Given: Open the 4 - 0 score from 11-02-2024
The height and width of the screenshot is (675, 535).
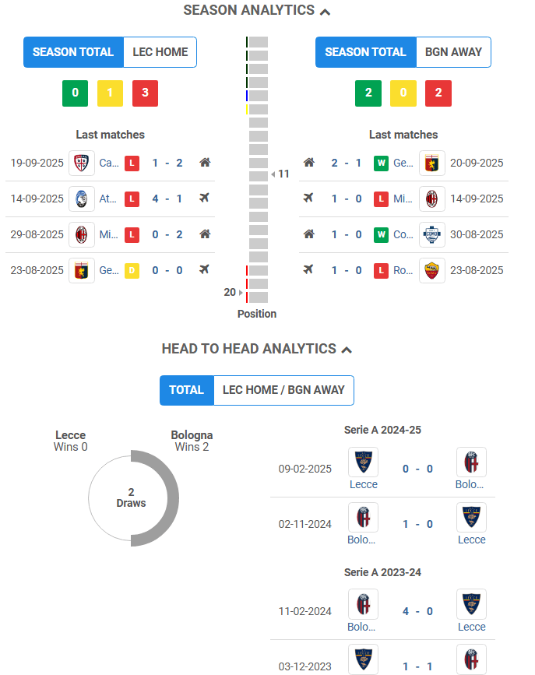Looking at the screenshot, I should [x=417, y=611].
